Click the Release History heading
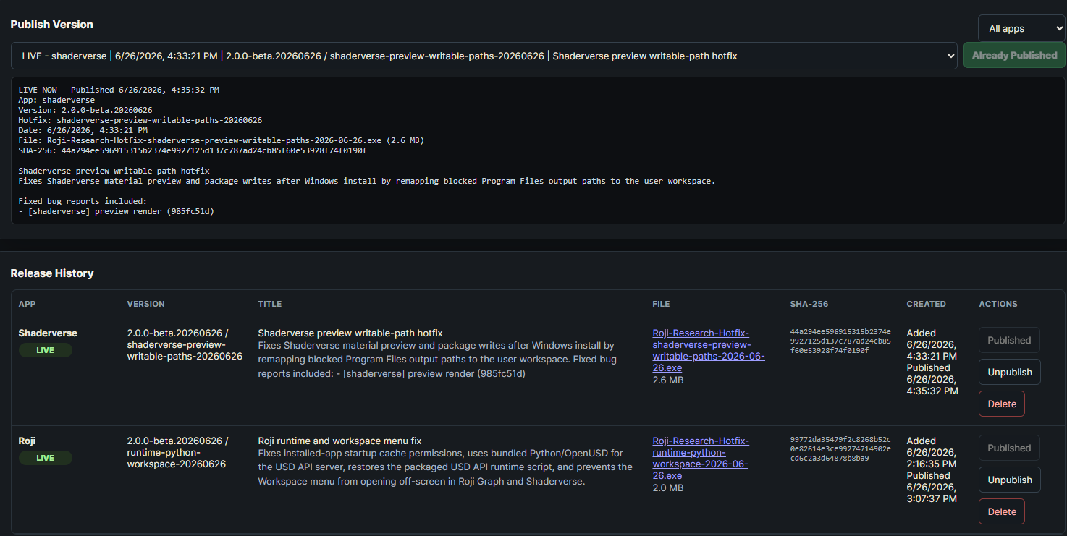 (52, 273)
